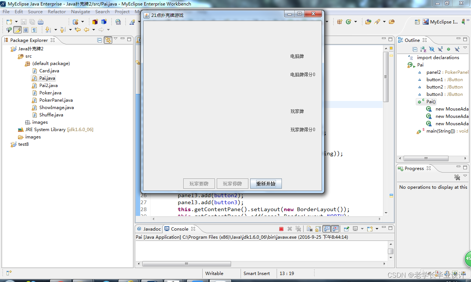Click the Save icon in the toolbar
Screen dimensions: 471x282
coord(24,22)
